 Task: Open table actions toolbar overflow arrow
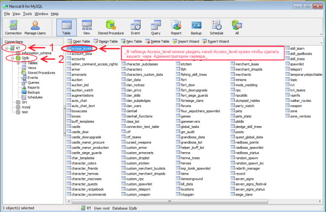pyautogui.click(x=321, y=43)
